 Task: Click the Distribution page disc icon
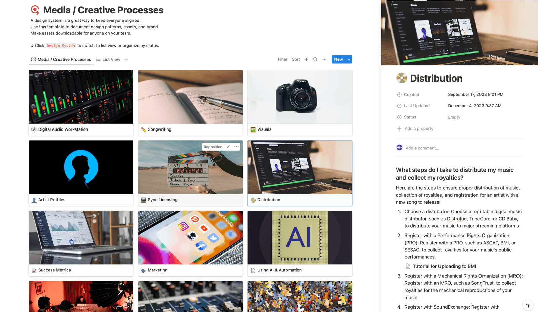(401, 78)
